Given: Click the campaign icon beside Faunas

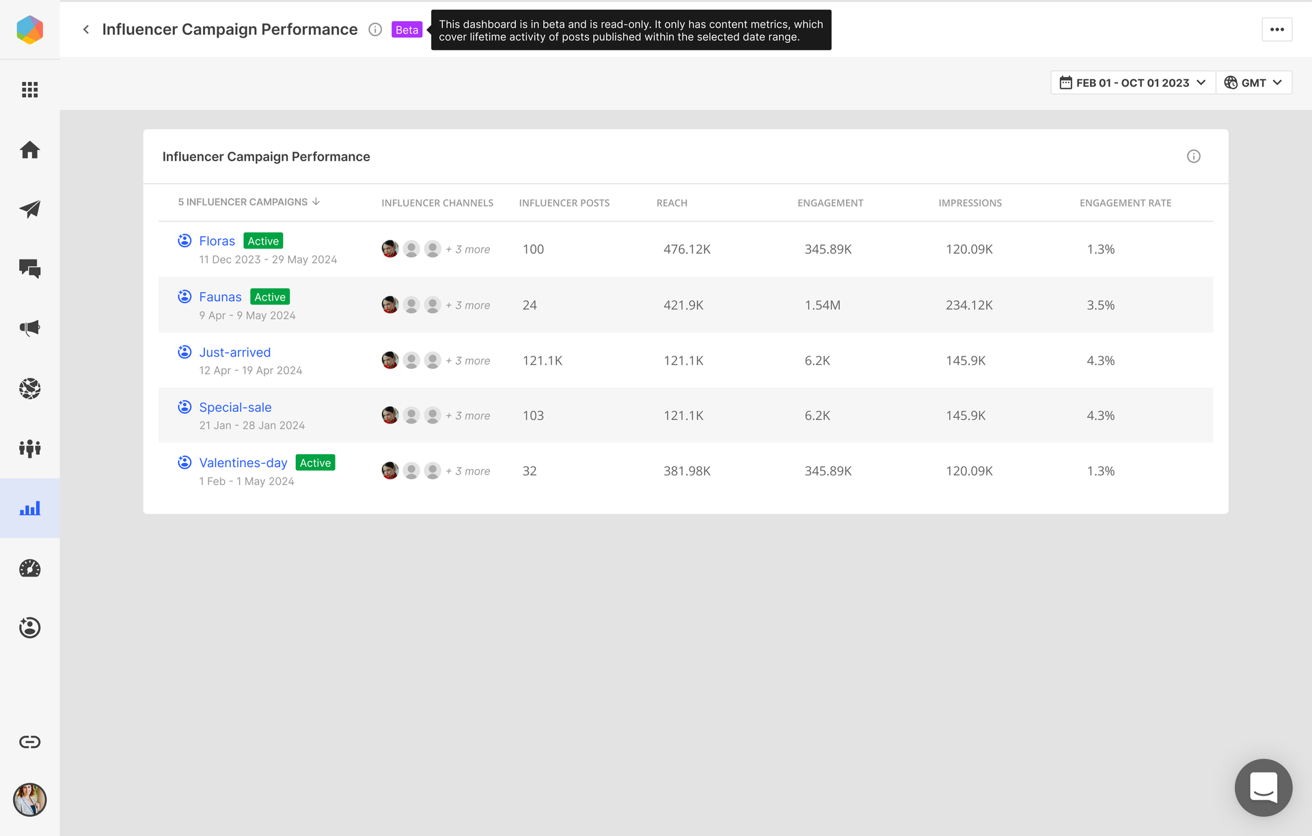Looking at the screenshot, I should 184,296.
